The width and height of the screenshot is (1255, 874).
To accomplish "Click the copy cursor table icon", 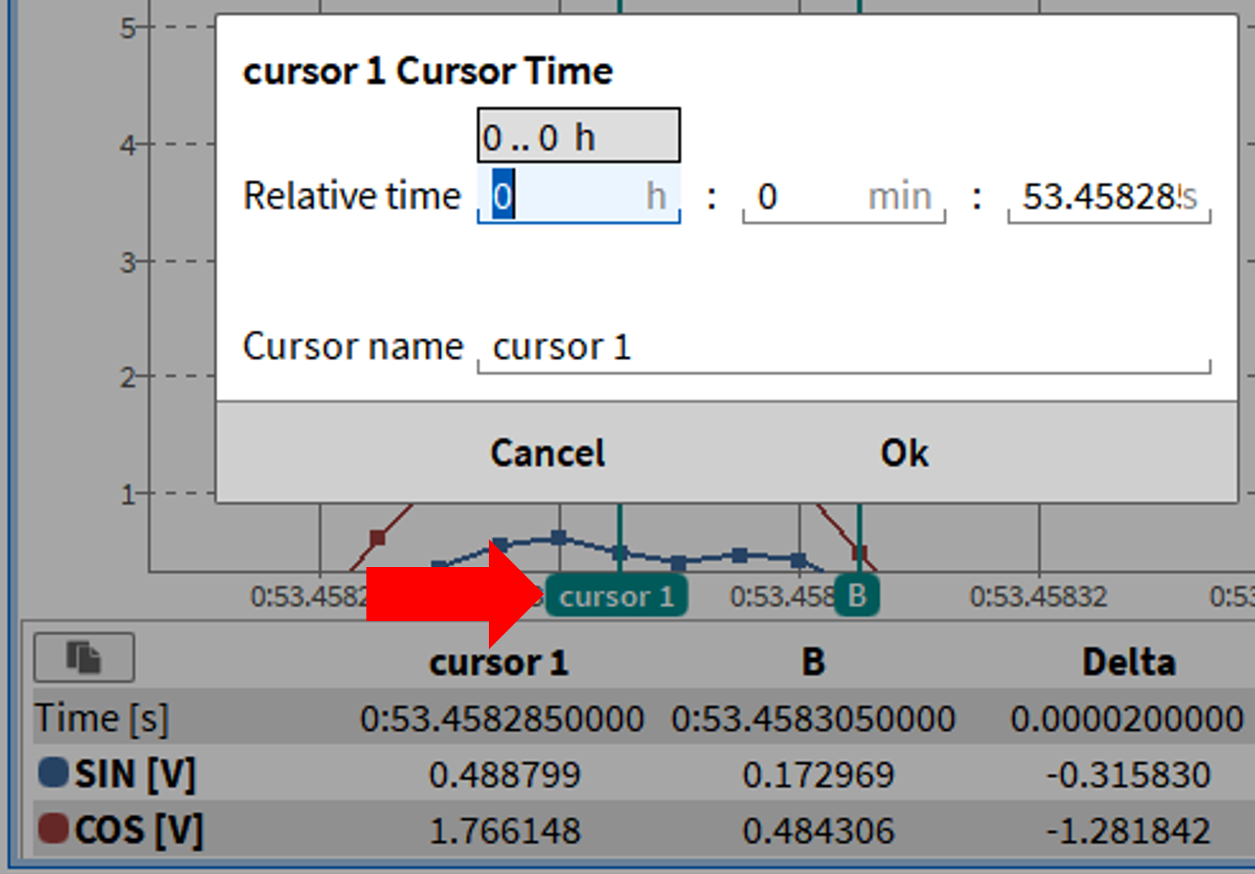I will coord(84,657).
